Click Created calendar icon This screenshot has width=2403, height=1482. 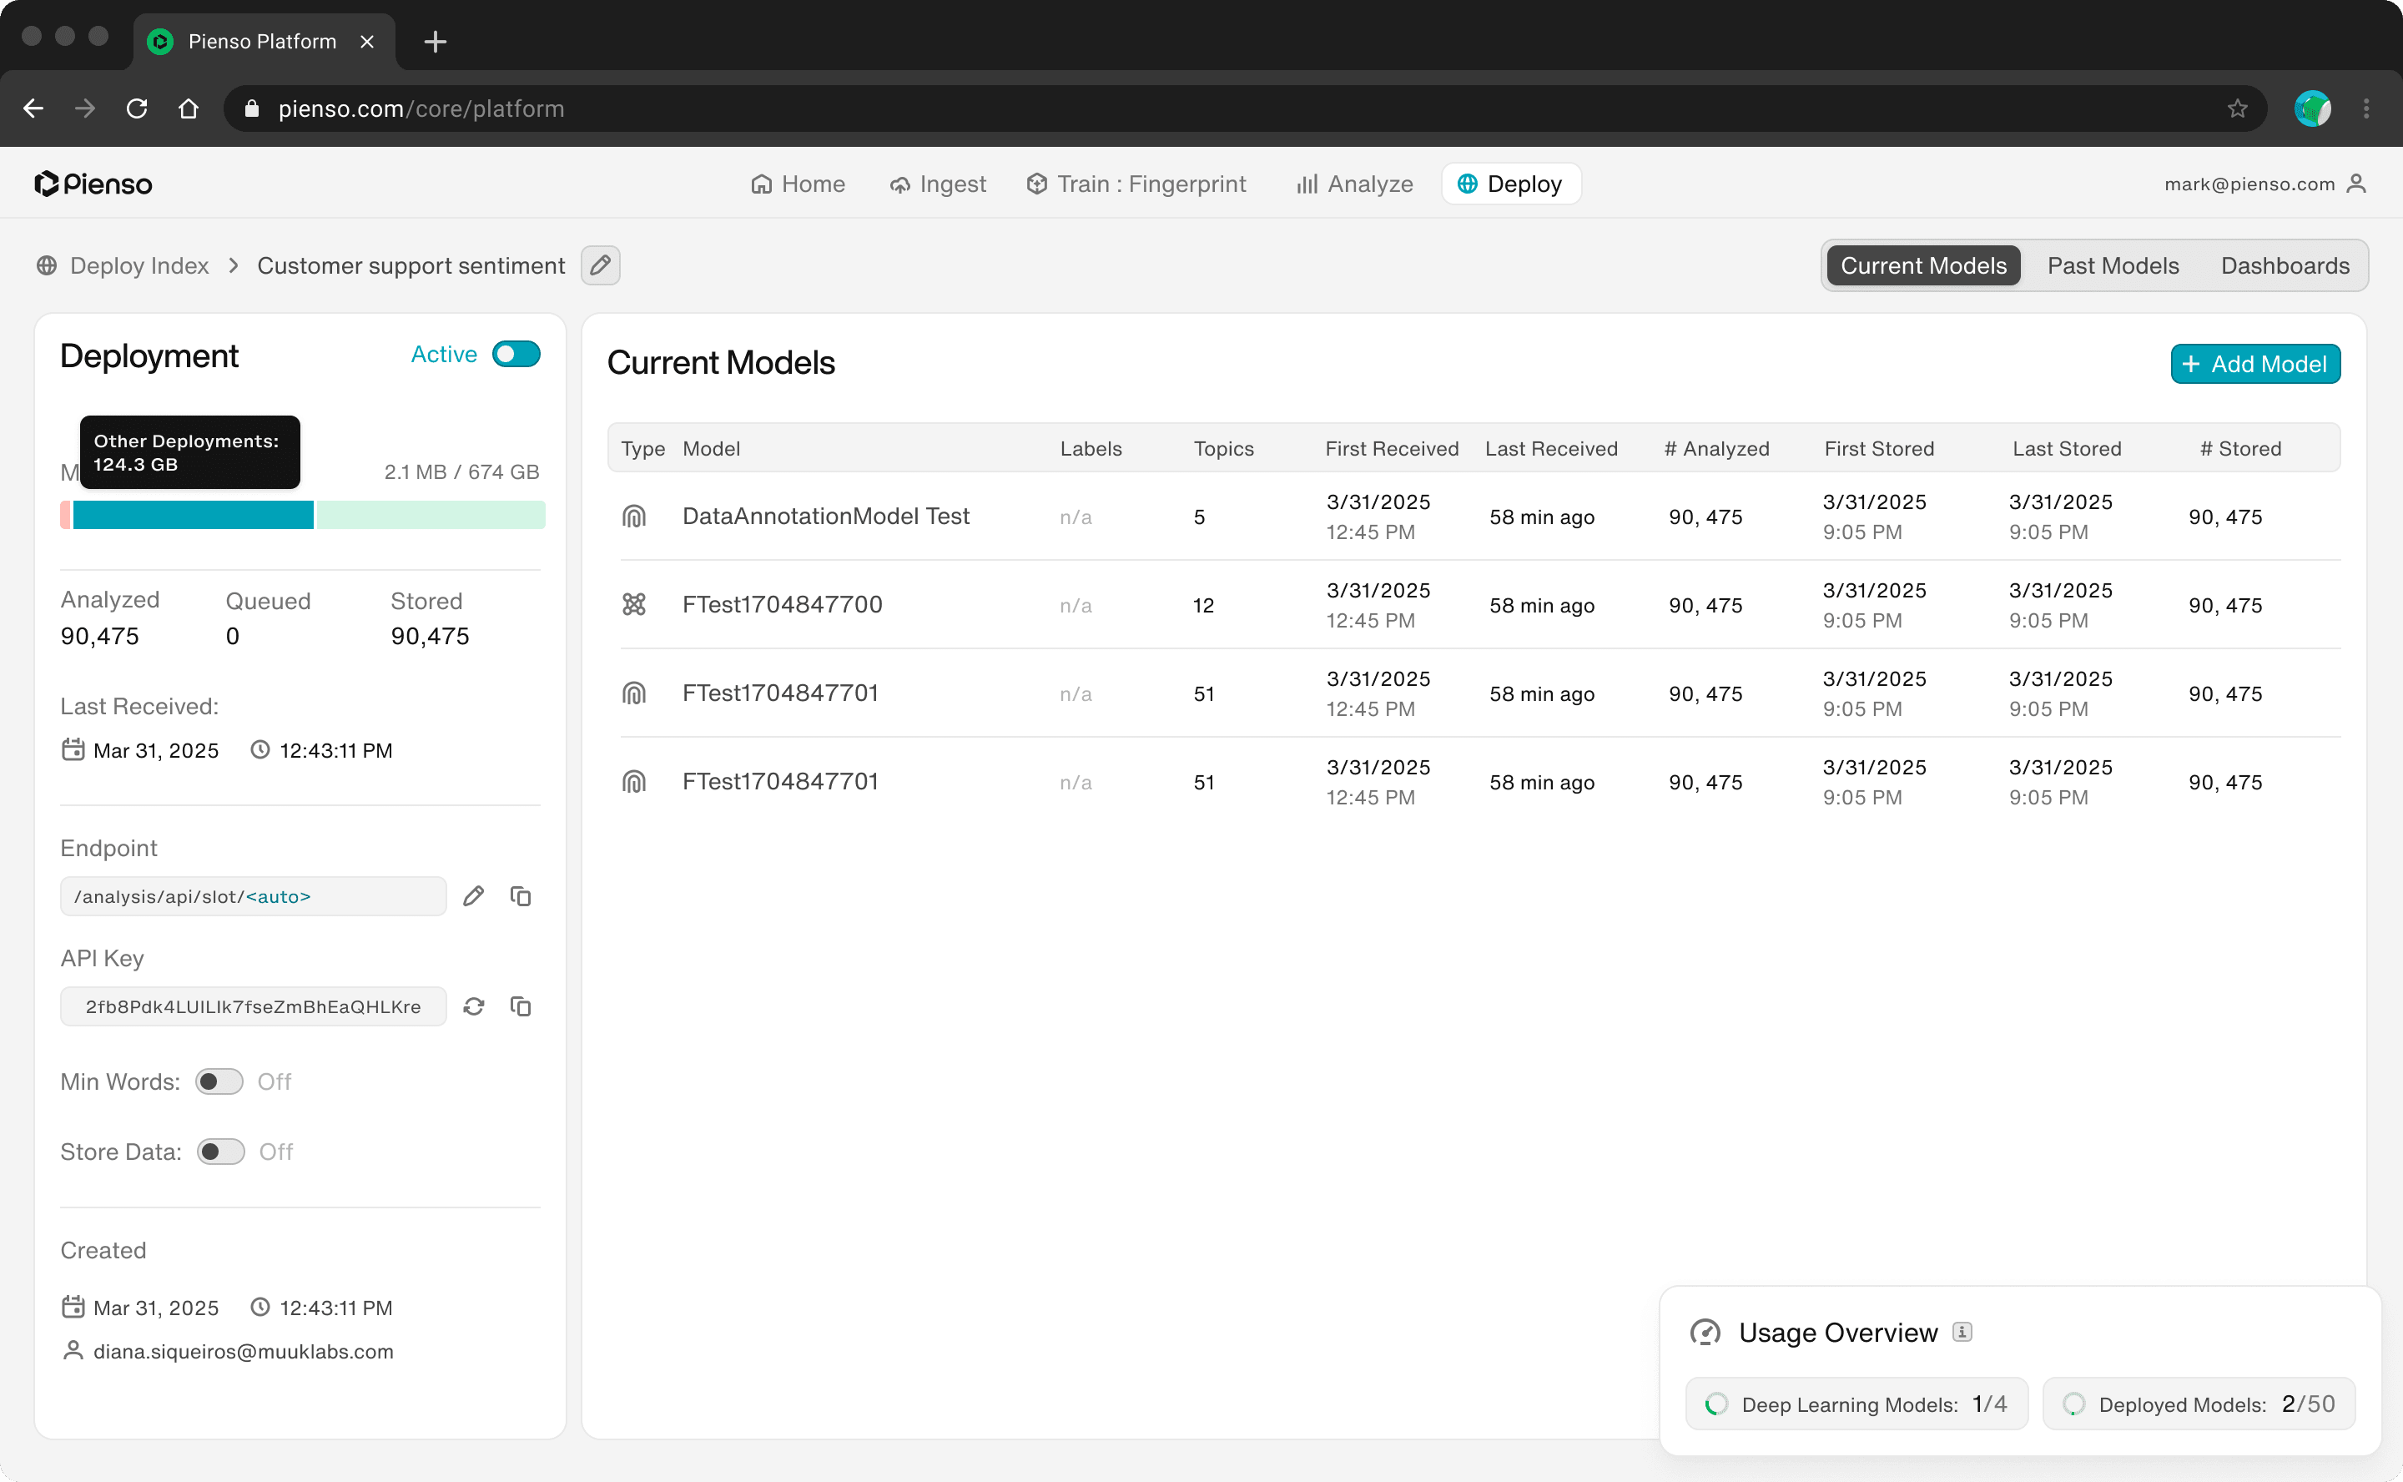click(73, 1307)
